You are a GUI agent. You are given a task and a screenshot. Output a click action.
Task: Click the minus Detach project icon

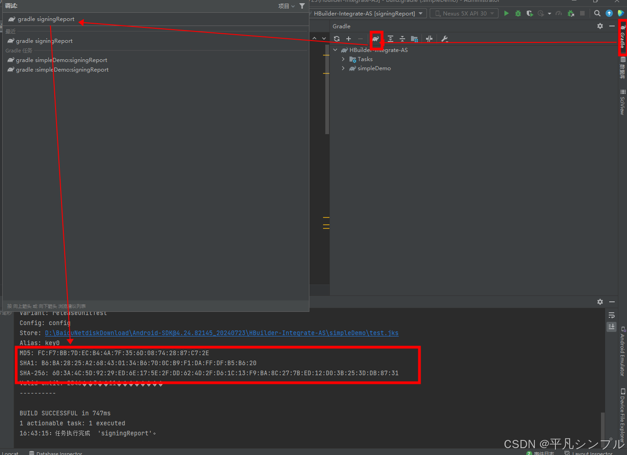[x=360, y=39]
